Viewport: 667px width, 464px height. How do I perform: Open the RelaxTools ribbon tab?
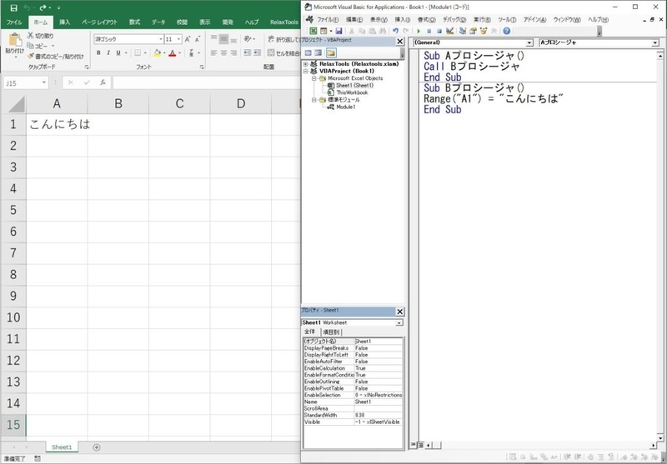[x=283, y=22]
